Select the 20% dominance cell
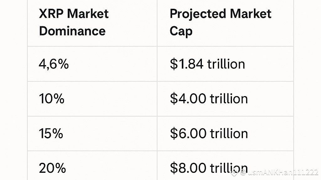Image resolution: width=321 pixels, height=180 pixels. (52, 168)
